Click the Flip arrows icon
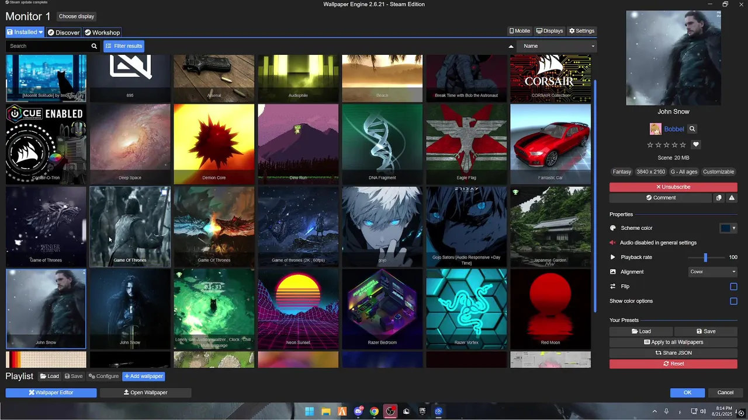 click(x=613, y=286)
